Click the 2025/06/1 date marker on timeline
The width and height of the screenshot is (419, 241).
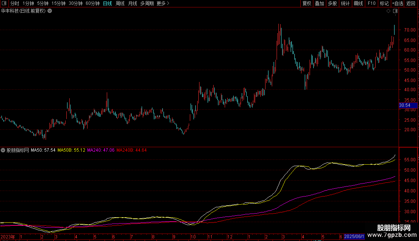point(354,237)
